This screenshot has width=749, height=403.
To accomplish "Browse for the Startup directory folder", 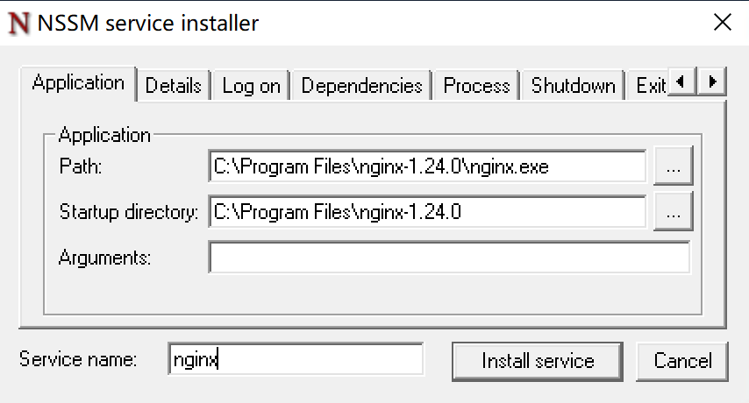I will 673,212.
